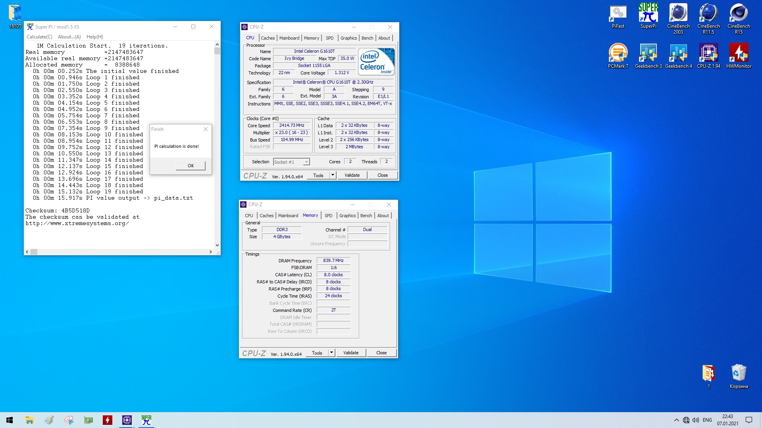Switch to CPU-Z in the taskbar
Viewport: 762px width, 428px height.
(127, 420)
